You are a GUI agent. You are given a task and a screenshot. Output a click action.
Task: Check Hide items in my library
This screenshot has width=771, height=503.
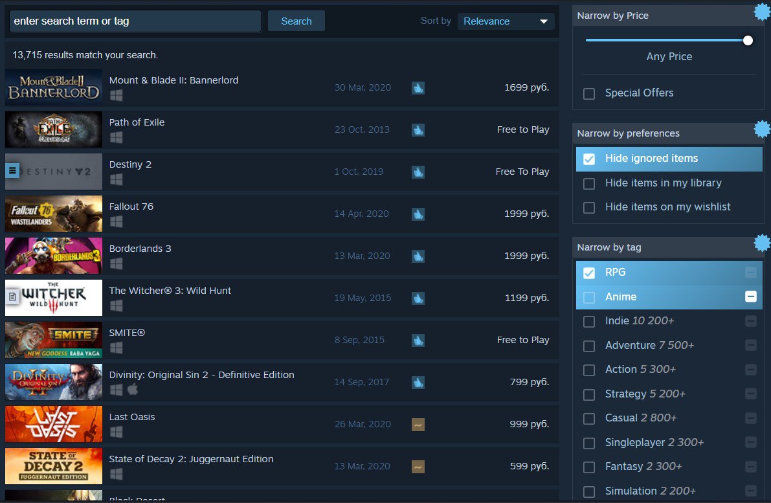click(x=588, y=183)
